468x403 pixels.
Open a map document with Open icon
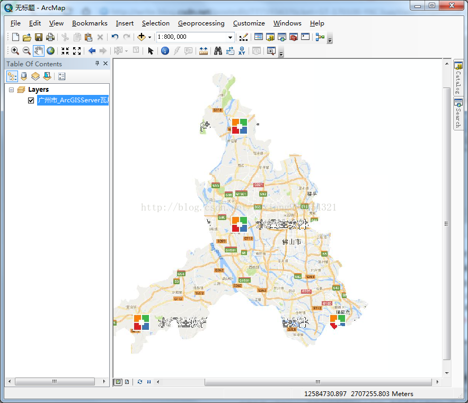pyautogui.click(x=27, y=37)
